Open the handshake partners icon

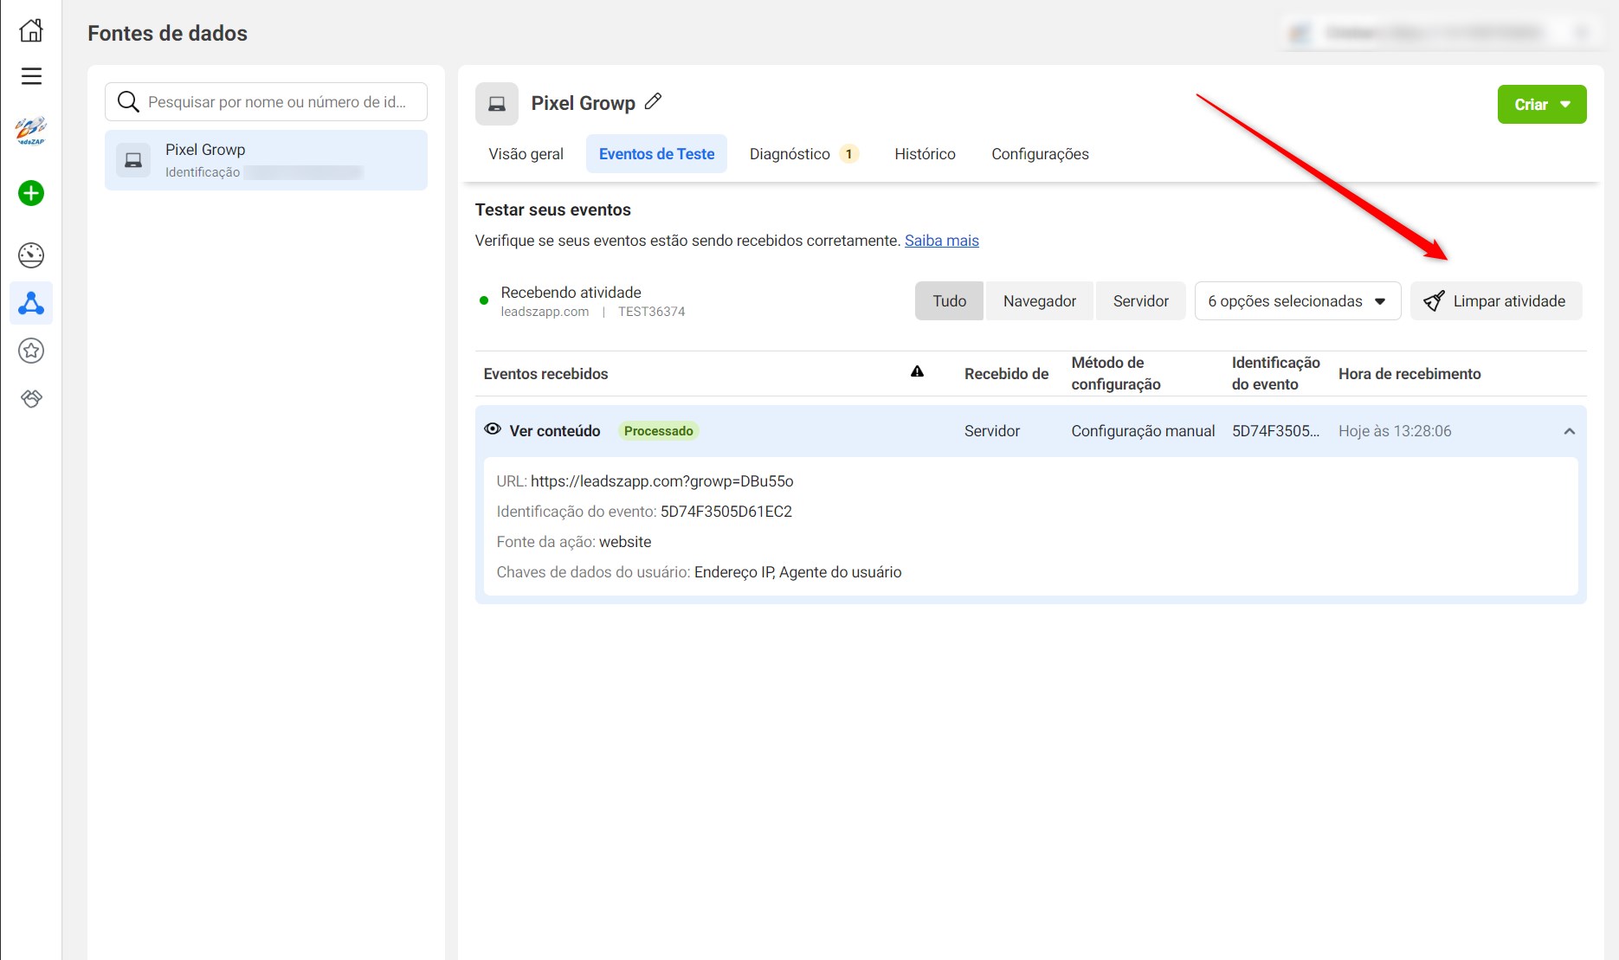(31, 398)
